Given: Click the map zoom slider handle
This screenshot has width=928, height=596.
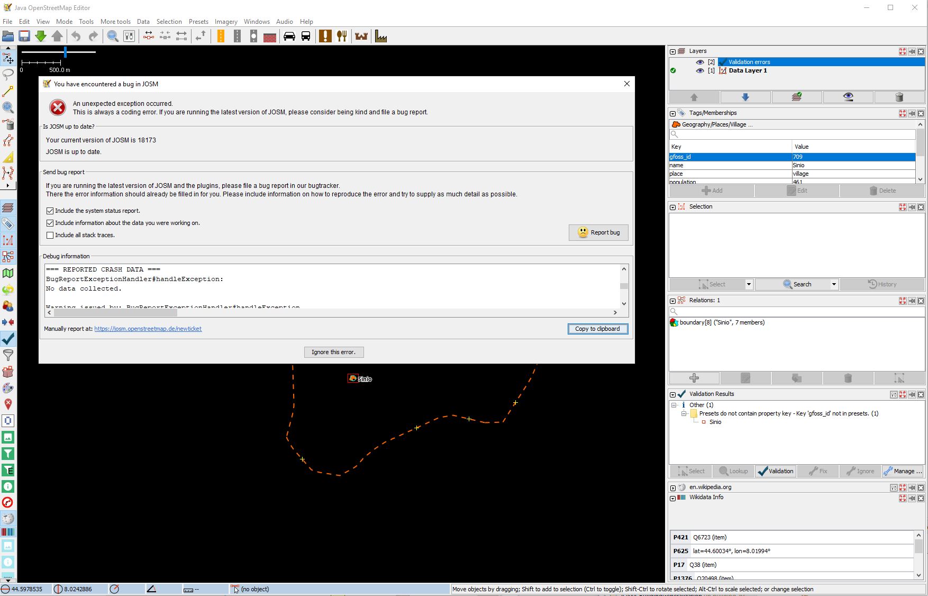Looking at the screenshot, I should pyautogui.click(x=65, y=52).
